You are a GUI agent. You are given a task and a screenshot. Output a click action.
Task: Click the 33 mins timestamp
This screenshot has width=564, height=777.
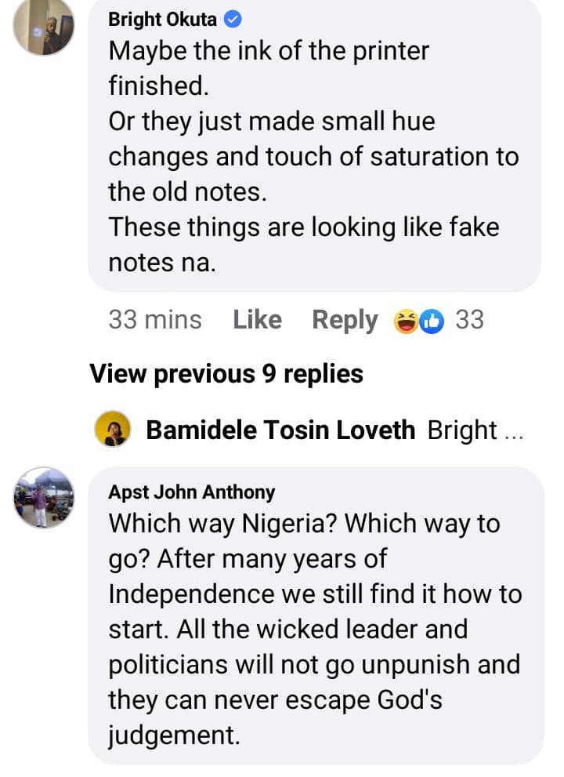tap(154, 320)
